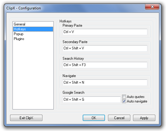This screenshot has height=131, width=166.
Task: Focus the Navigate hotkey field
Action: [x=105, y=82]
